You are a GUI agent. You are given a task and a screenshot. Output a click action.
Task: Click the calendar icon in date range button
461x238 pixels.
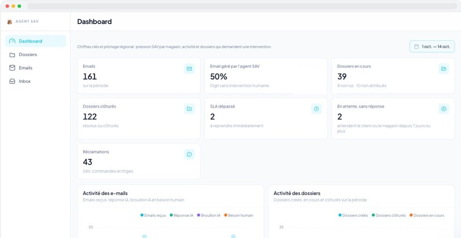tap(417, 46)
